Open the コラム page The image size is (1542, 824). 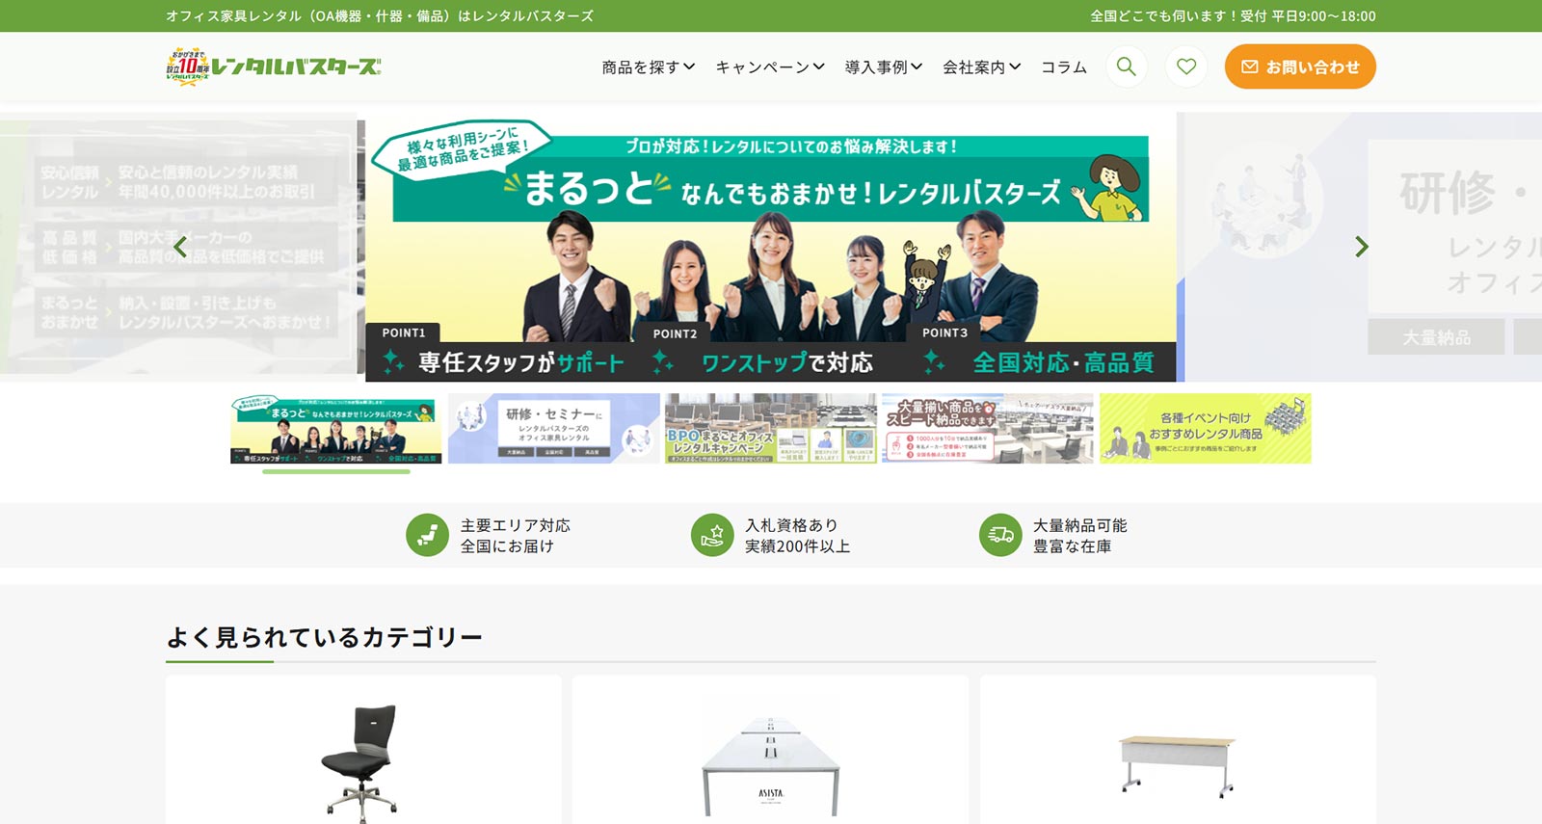pyautogui.click(x=1064, y=67)
